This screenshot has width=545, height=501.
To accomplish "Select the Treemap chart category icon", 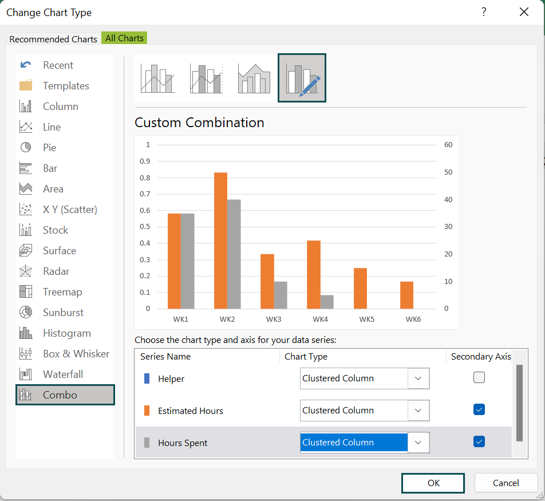I will coord(26,291).
